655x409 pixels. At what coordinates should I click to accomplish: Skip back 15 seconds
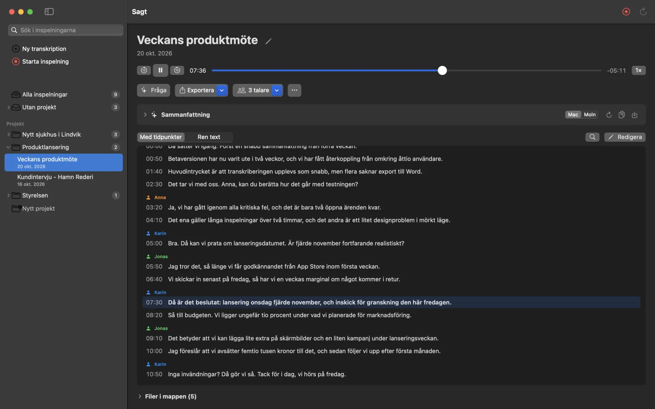pyautogui.click(x=144, y=70)
